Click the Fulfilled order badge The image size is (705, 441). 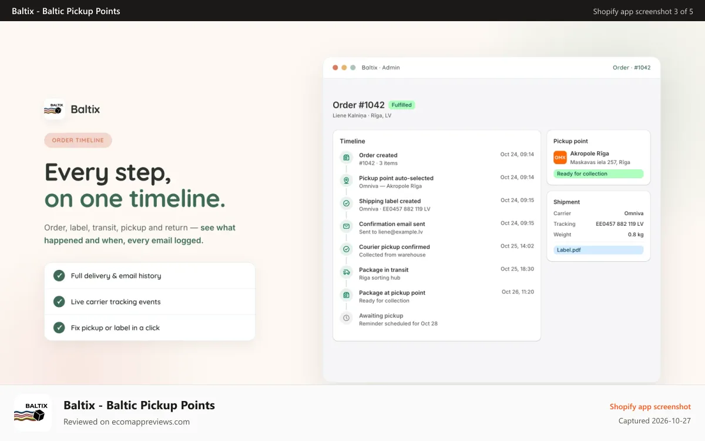pos(402,105)
